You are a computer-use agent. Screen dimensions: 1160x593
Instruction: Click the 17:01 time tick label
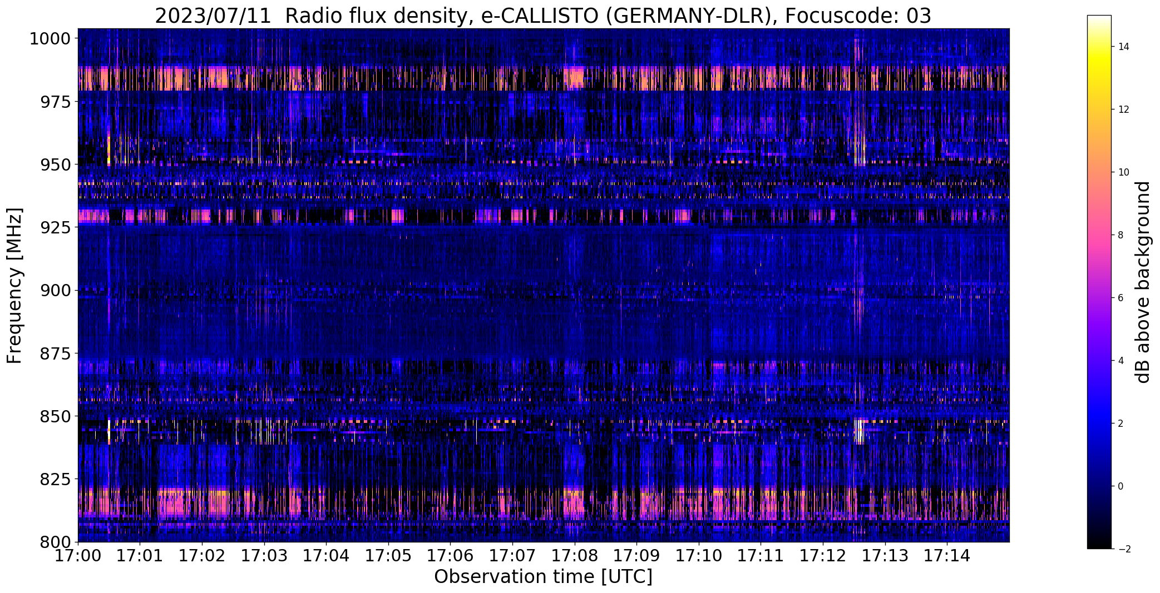tap(140, 555)
